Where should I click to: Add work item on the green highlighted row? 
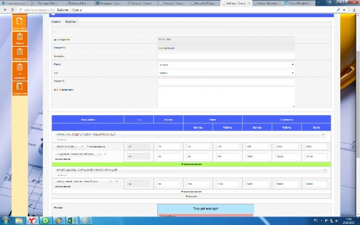point(191,164)
